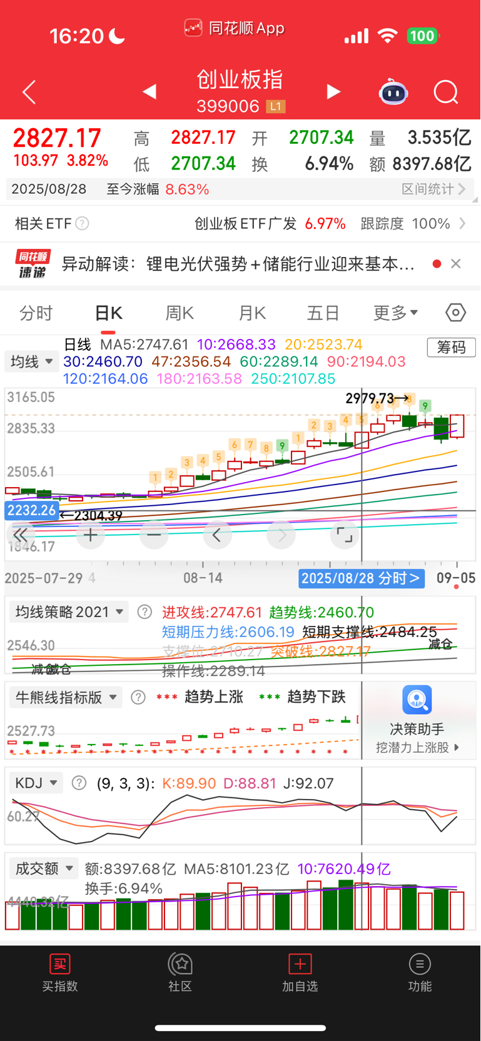Go to next index with right triangle
Viewport: 481px width, 1041px height.
pyautogui.click(x=334, y=92)
